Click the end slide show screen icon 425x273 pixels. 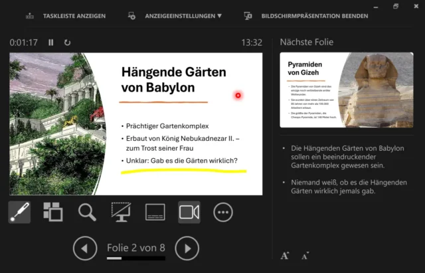click(x=248, y=16)
